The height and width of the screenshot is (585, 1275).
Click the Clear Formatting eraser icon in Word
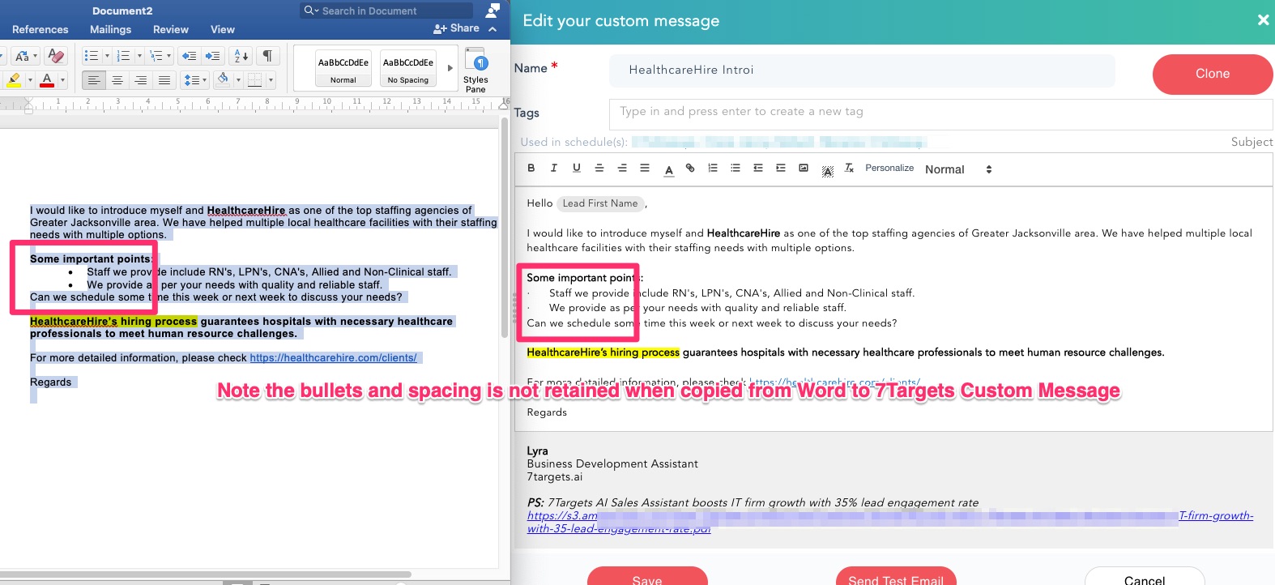[x=56, y=56]
